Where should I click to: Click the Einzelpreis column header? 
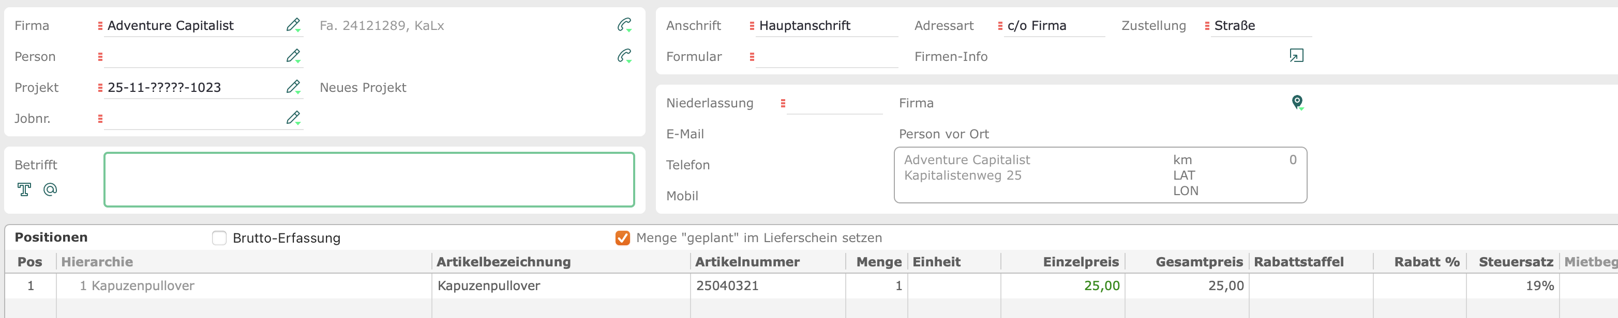click(x=1081, y=262)
